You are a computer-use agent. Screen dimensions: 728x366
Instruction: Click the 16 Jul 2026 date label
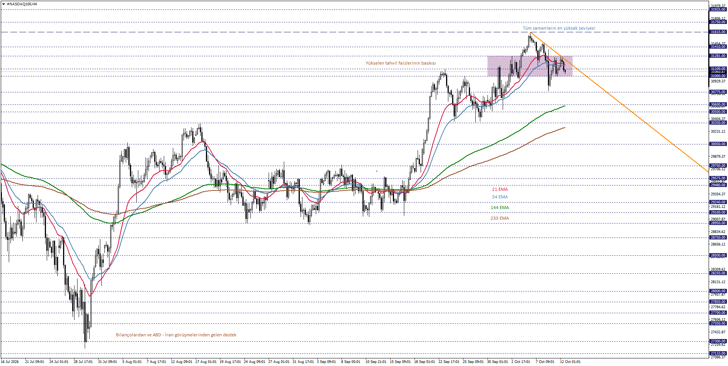pyautogui.click(x=10, y=362)
